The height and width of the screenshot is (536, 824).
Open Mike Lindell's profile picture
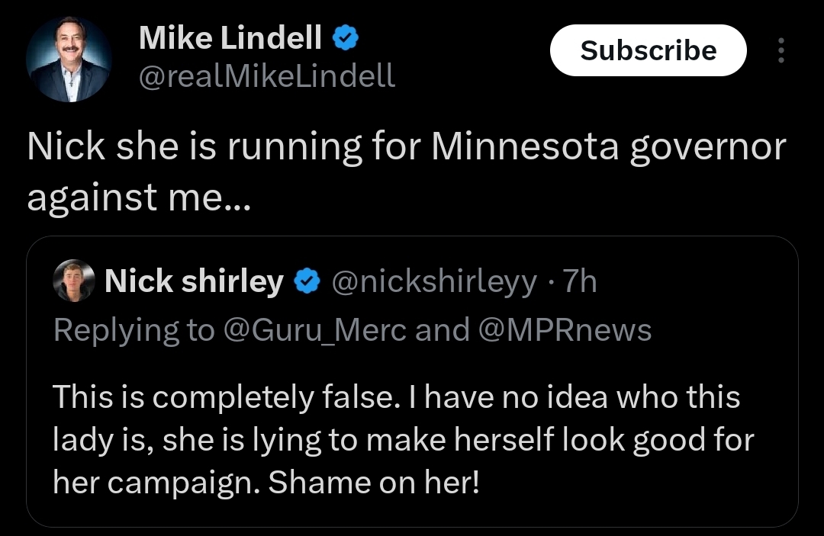coord(69,59)
